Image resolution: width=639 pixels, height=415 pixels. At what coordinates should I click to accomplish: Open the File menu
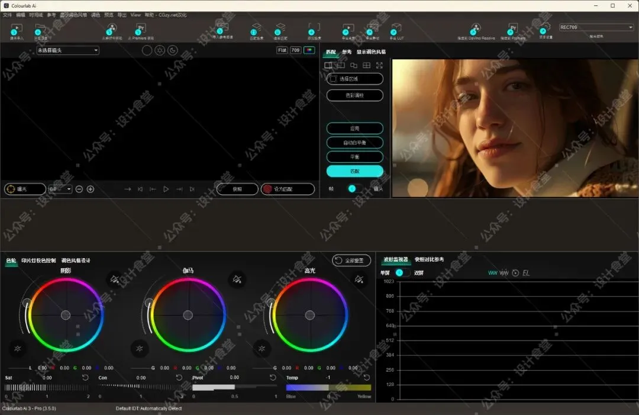coord(7,15)
